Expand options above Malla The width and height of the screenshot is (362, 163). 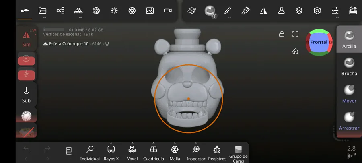click(x=175, y=143)
